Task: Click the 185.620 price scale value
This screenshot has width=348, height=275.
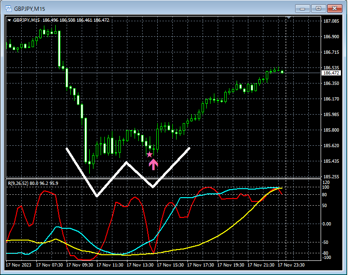Action: (x=331, y=145)
